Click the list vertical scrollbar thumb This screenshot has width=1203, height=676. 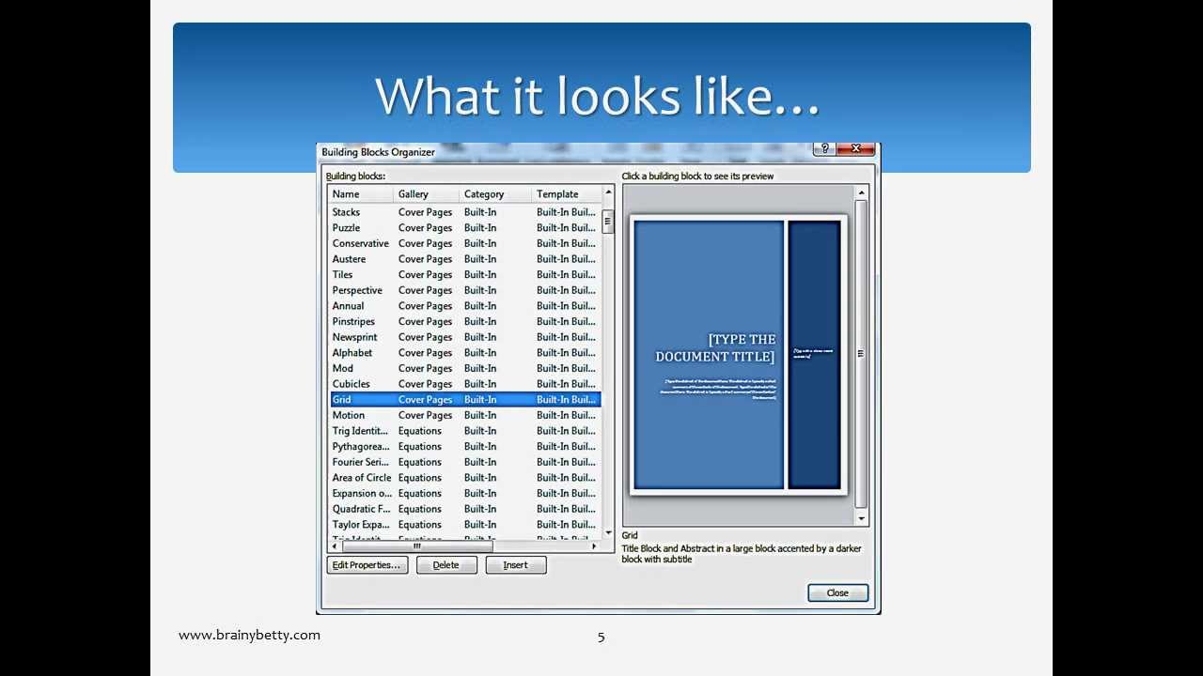coord(608,223)
